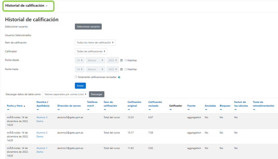Open Todas las calificaciones dropdown

point(91,51)
